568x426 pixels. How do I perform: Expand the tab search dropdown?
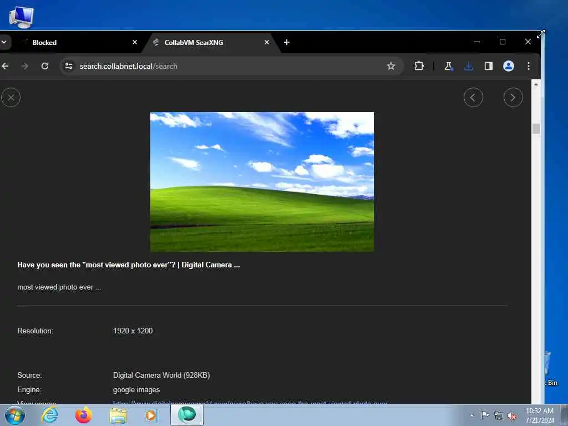click(x=4, y=42)
